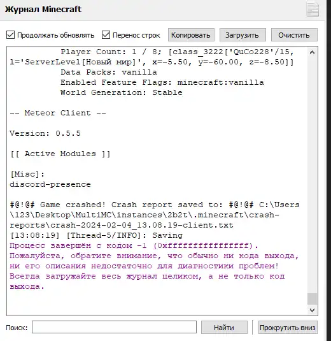This screenshot has width=331, height=341.
Task: Click the scrollbar up arrow
Action: [312, 52]
